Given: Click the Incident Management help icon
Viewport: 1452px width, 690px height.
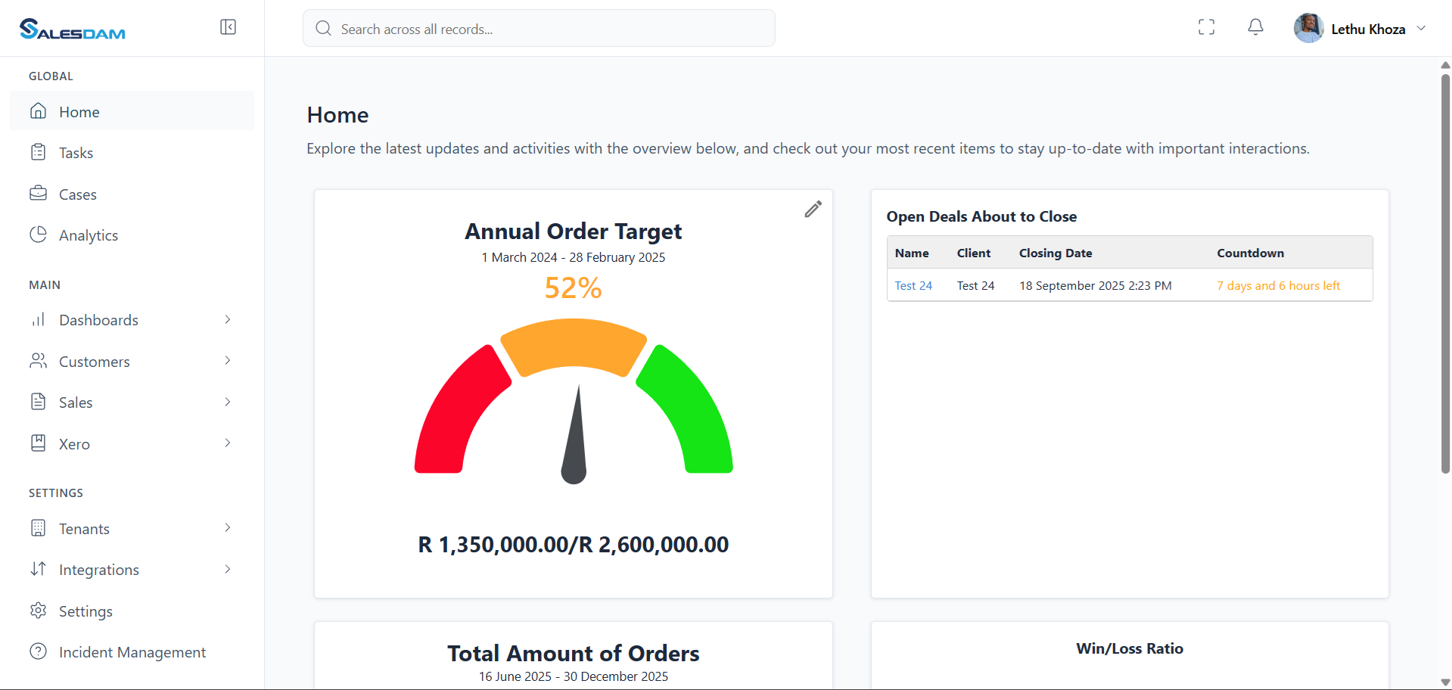Looking at the screenshot, I should [38, 651].
